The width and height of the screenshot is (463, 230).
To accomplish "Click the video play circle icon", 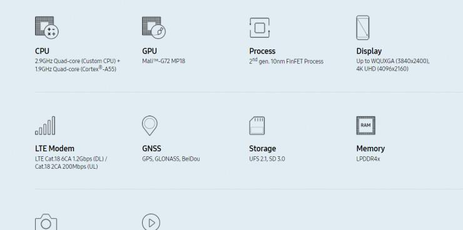I will [x=151, y=222].
